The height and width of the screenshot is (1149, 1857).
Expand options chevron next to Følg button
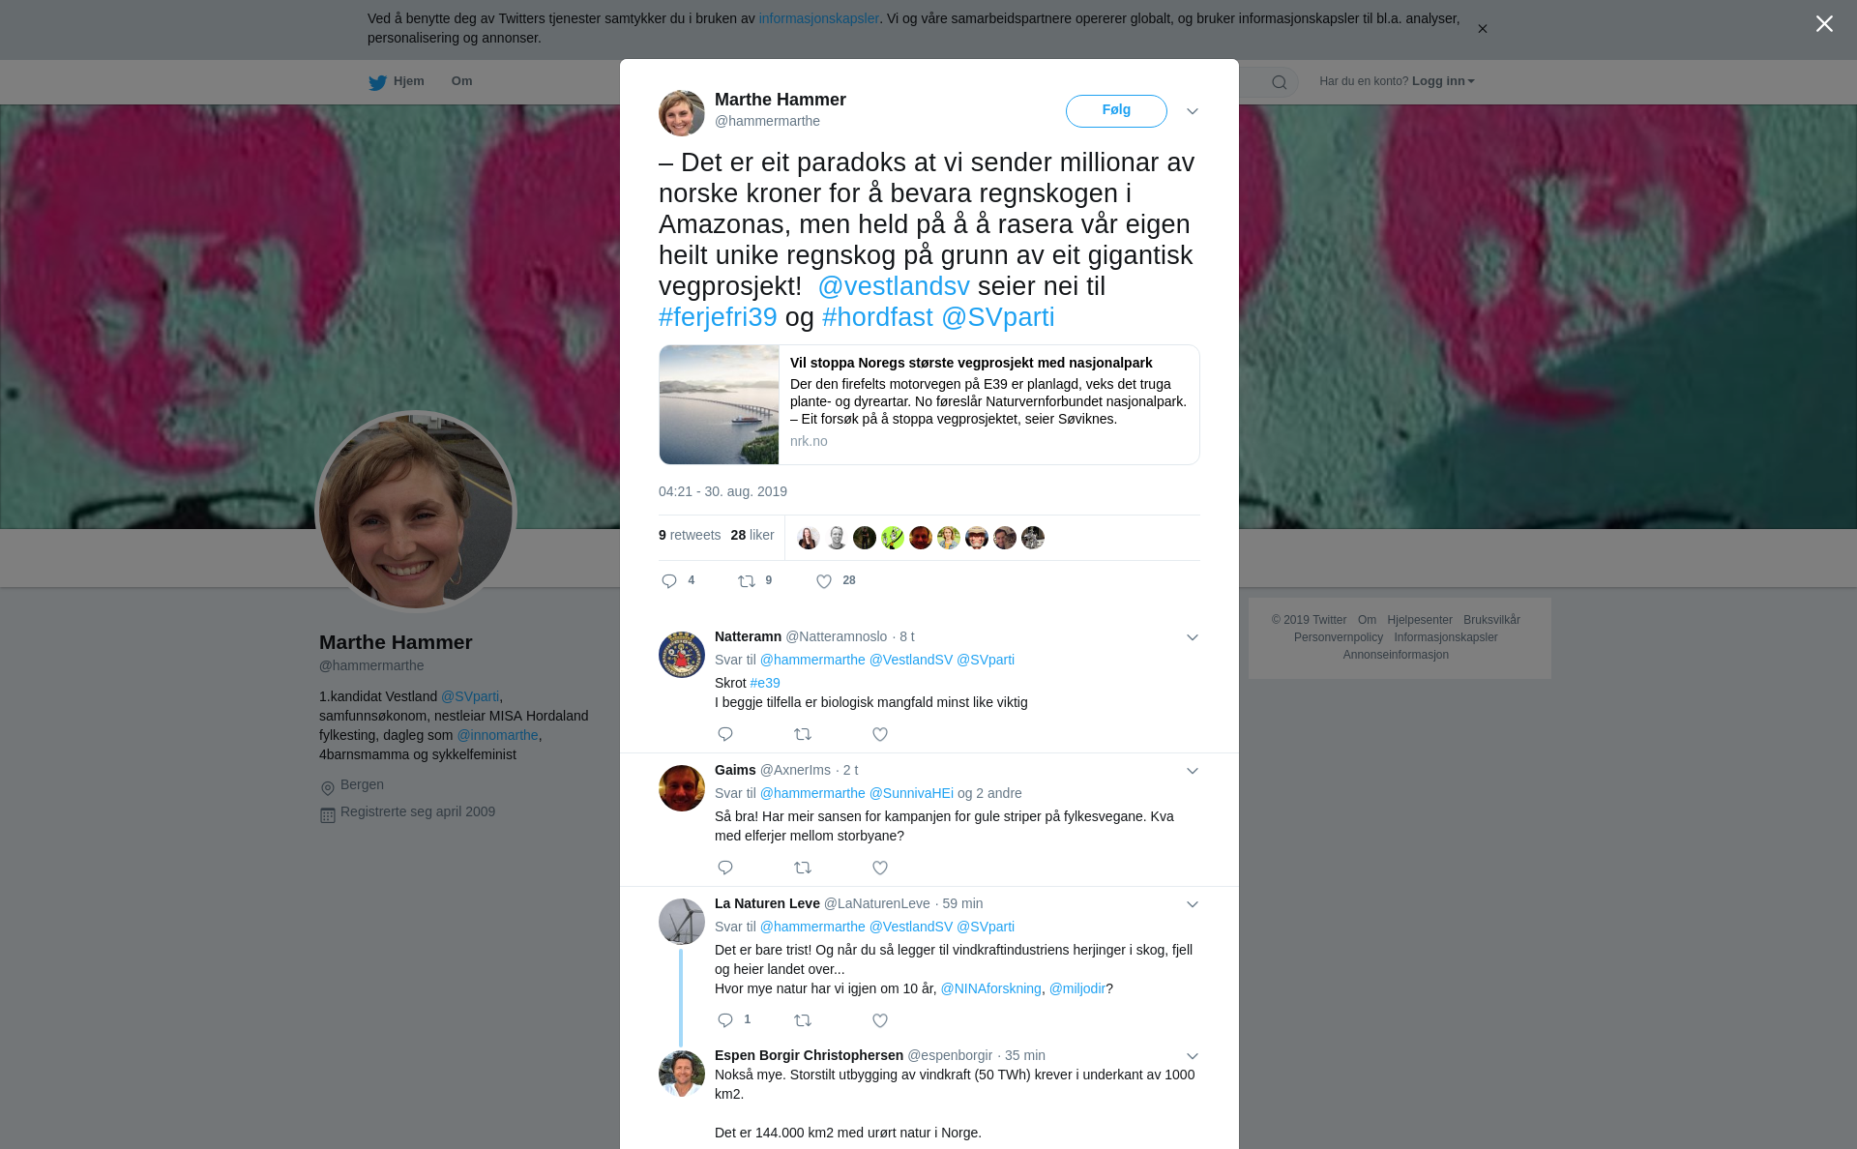pos(1193,111)
